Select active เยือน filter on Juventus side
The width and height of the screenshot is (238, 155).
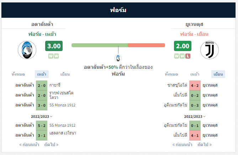click(218, 74)
